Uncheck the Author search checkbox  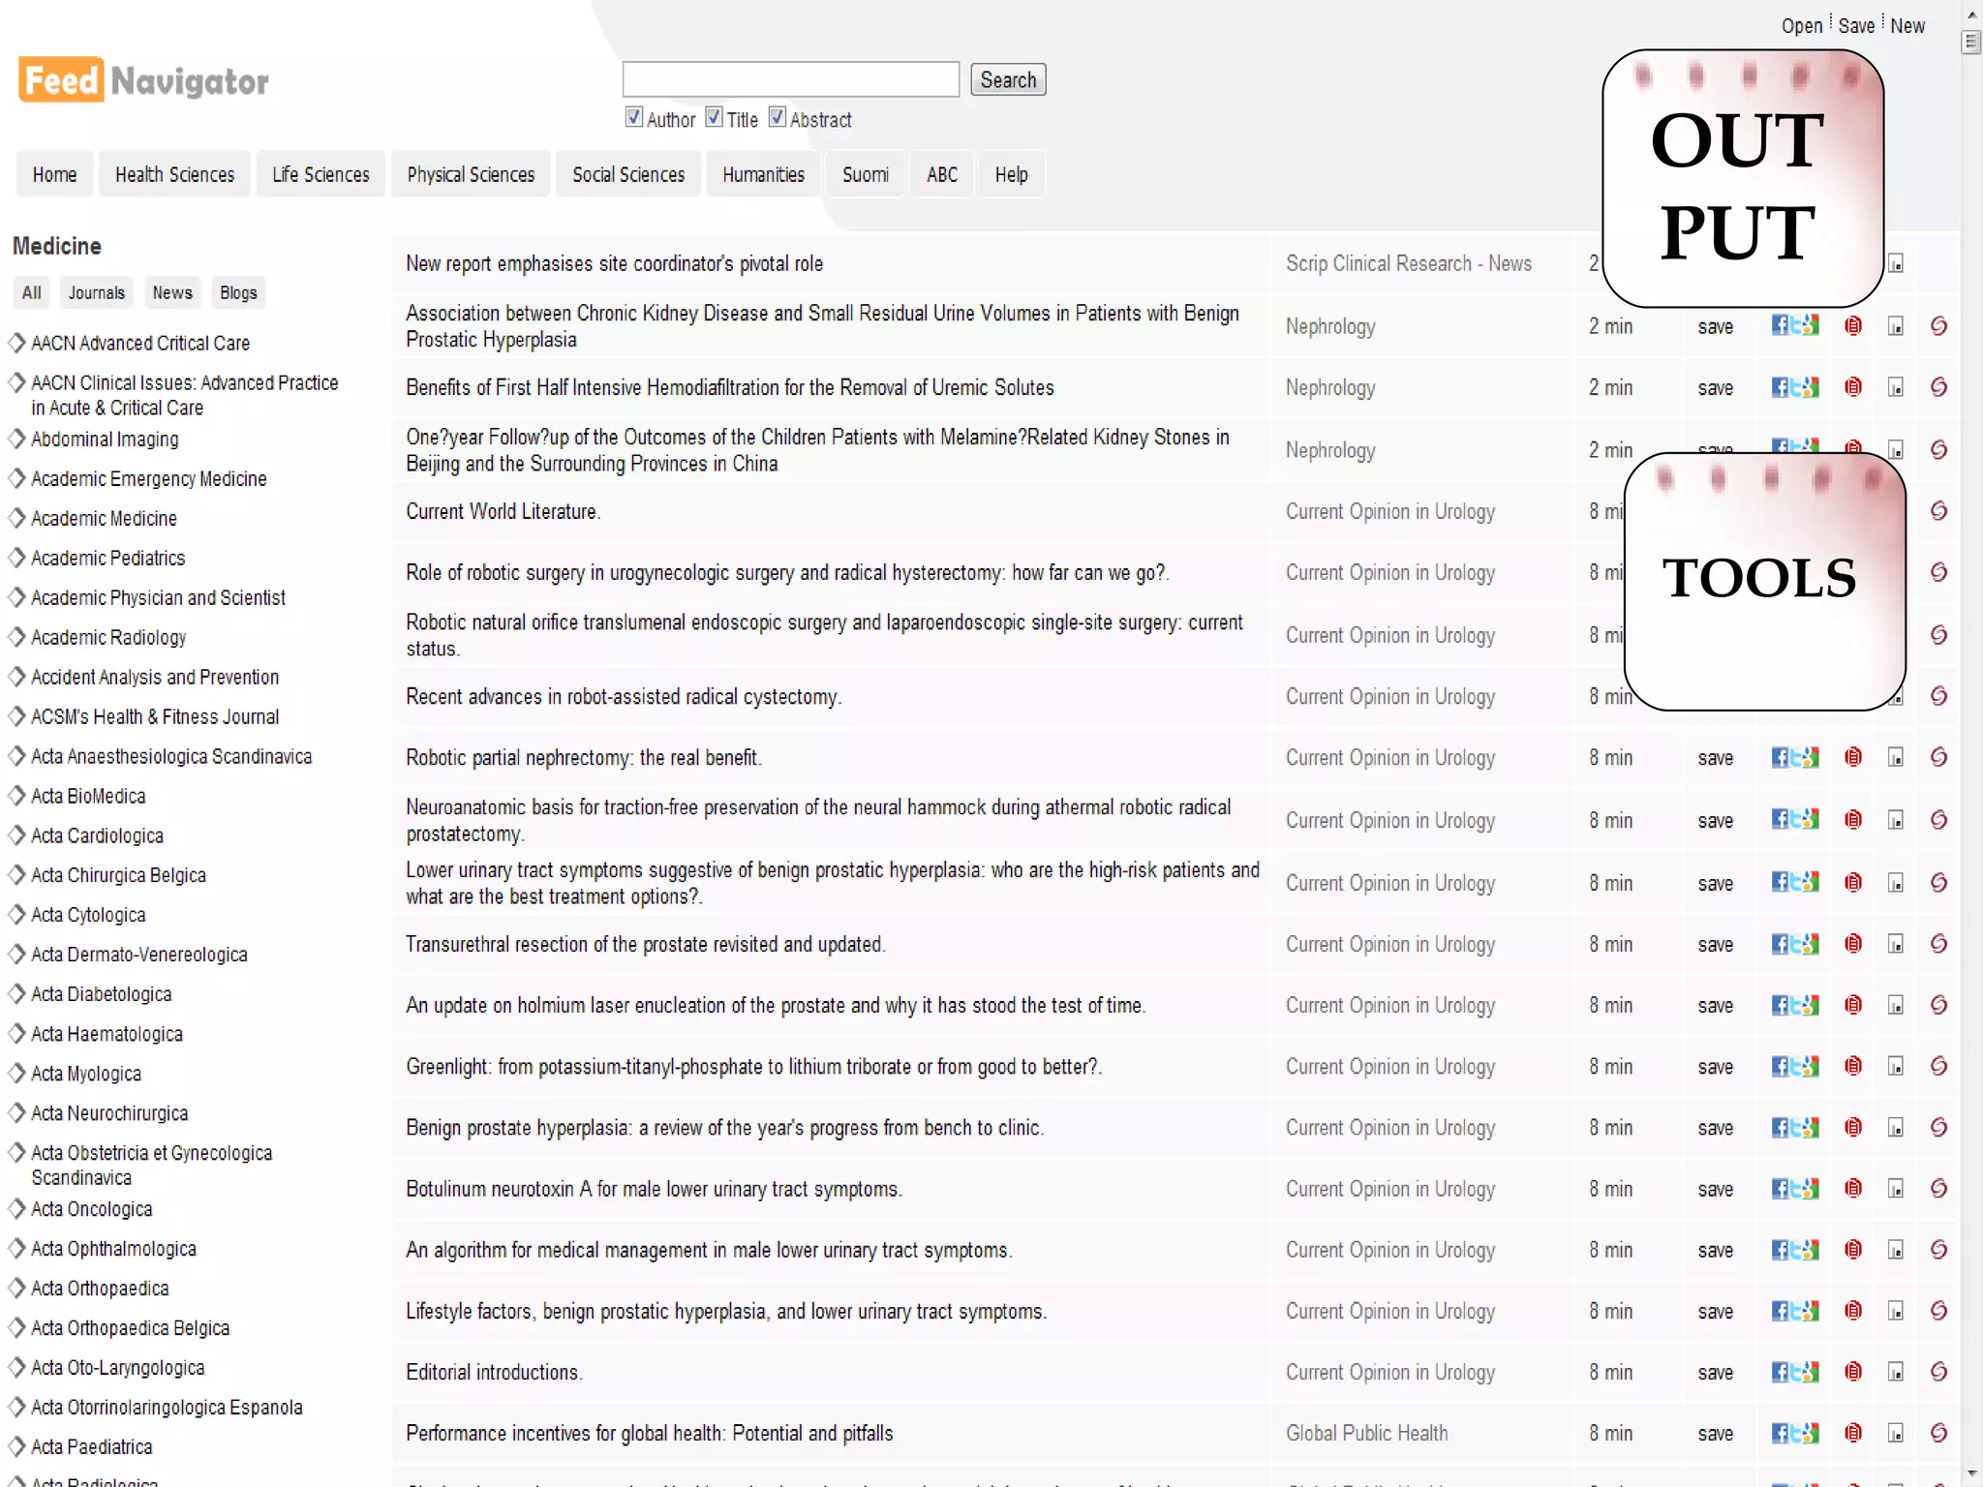[634, 117]
